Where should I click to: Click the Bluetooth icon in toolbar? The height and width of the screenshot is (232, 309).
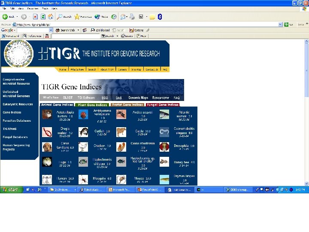(x=160, y=17)
